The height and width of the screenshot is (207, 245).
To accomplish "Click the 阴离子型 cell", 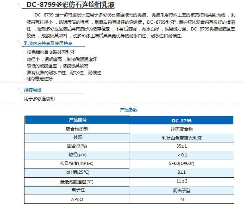I will pos(182,191).
